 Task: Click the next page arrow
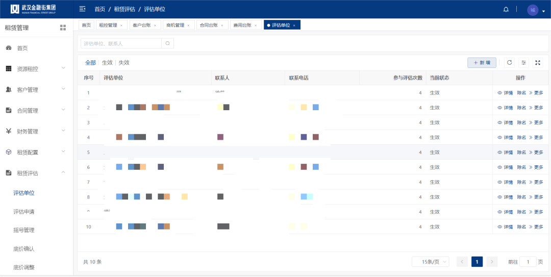[492, 262]
